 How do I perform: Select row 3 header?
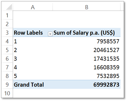tap(7, 32)
